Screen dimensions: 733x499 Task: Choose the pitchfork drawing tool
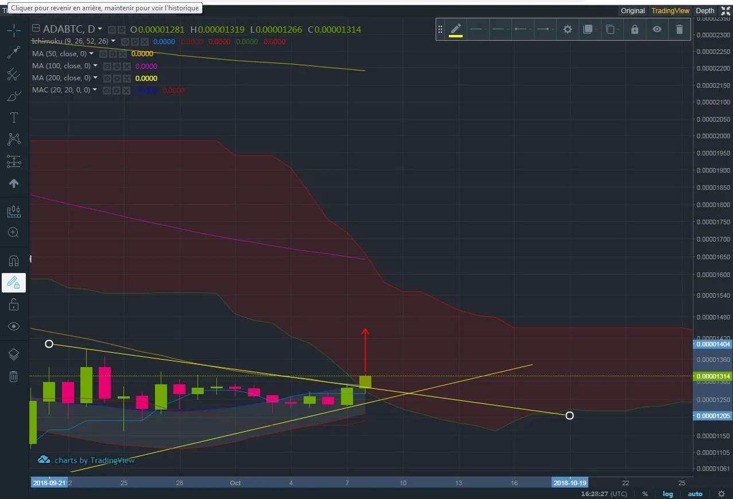point(14,74)
